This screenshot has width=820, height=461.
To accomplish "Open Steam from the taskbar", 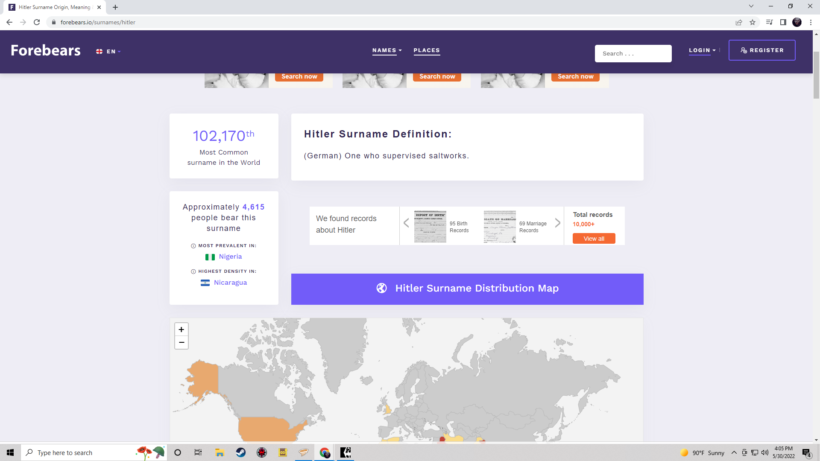I will (240, 452).
